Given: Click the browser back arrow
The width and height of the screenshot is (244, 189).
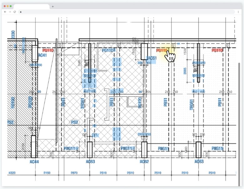Looking at the screenshot, I should [x=5, y=12].
